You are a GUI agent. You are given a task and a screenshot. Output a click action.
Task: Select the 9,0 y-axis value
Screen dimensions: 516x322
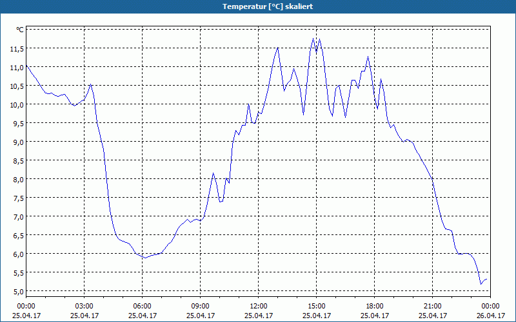coord(18,142)
